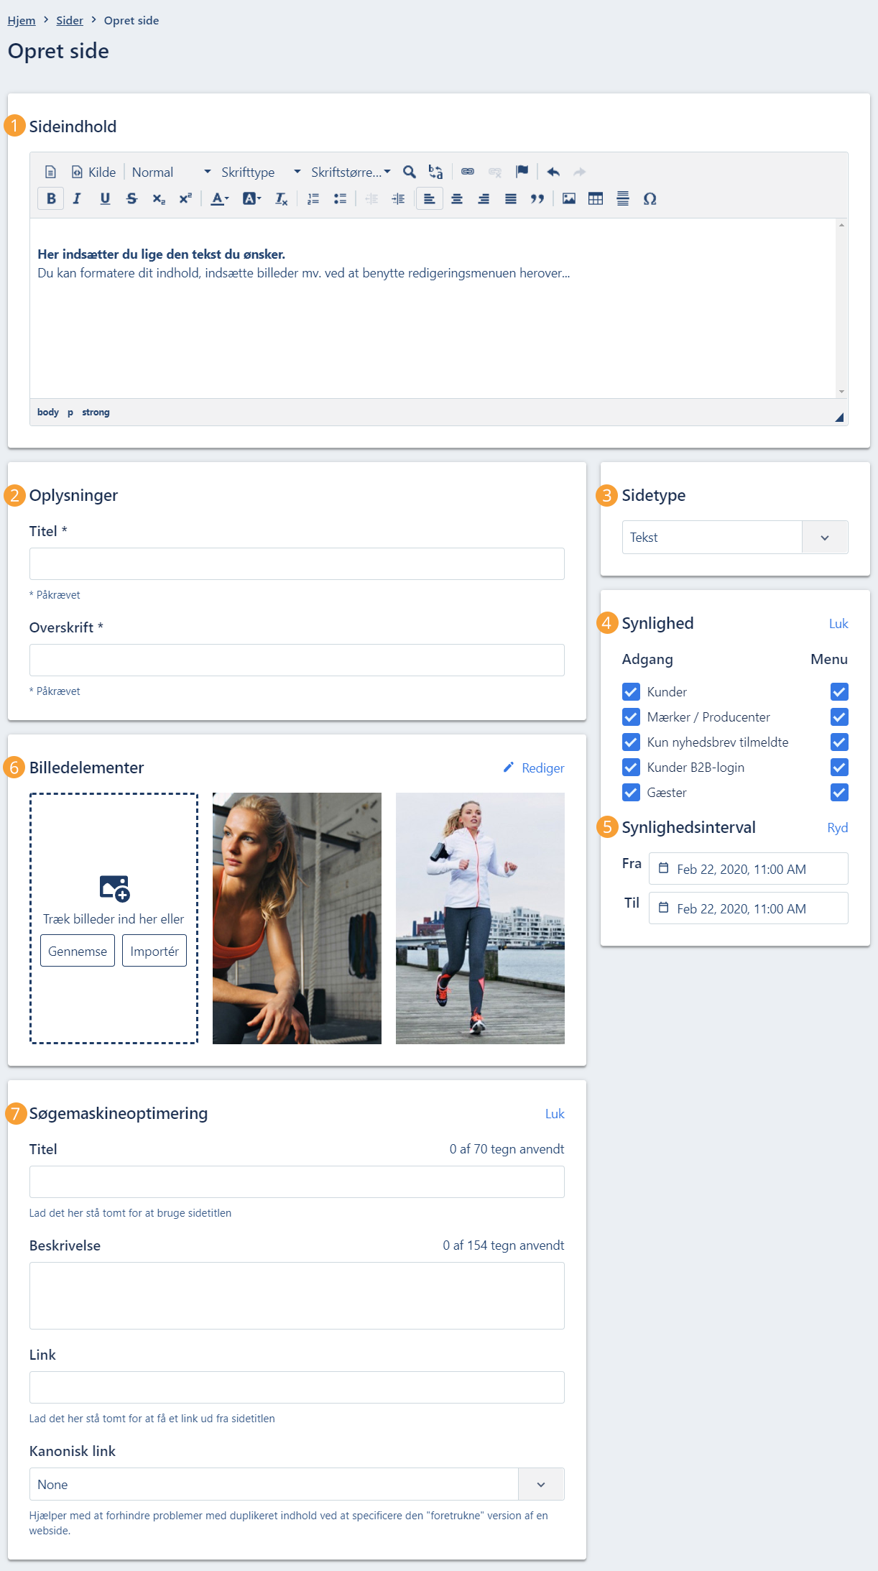
Task: Insert a special character (omega)
Action: pyautogui.click(x=650, y=199)
